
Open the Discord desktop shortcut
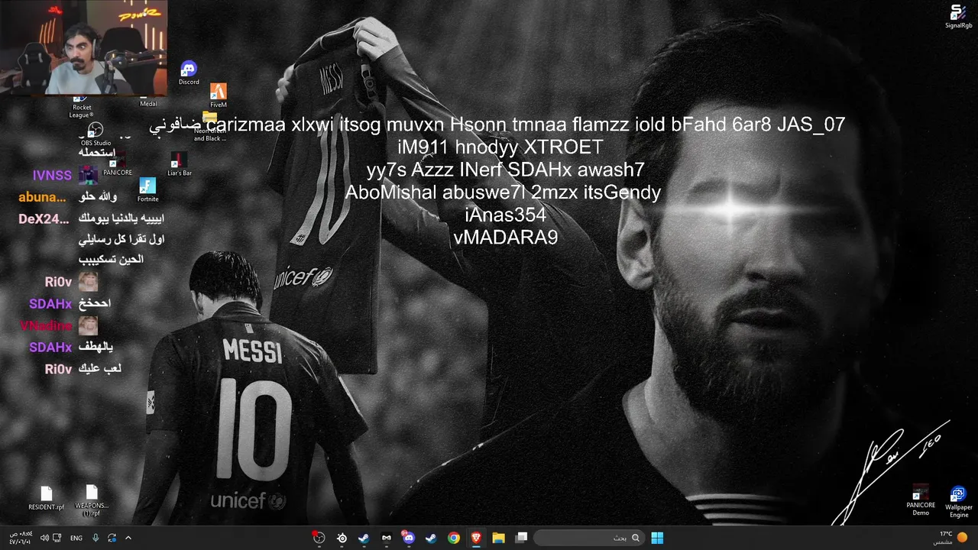point(189,73)
